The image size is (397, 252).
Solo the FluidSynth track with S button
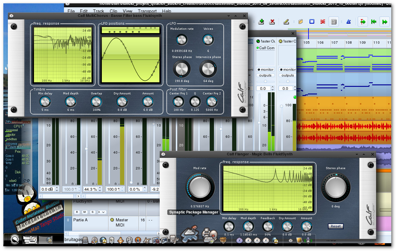[x=92, y=212]
